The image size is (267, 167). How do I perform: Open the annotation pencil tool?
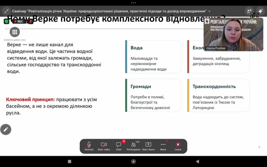pyautogui.click(x=6, y=130)
